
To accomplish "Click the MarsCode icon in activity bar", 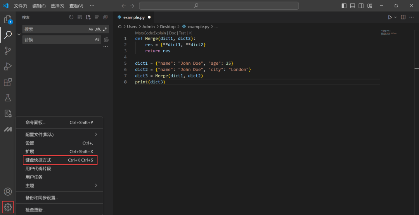I will pos(8,129).
